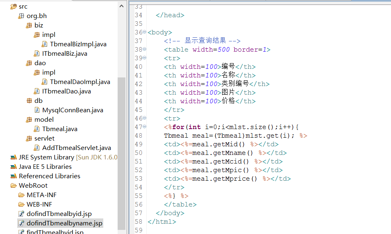Click the WEB-INF folder icon

(21, 204)
